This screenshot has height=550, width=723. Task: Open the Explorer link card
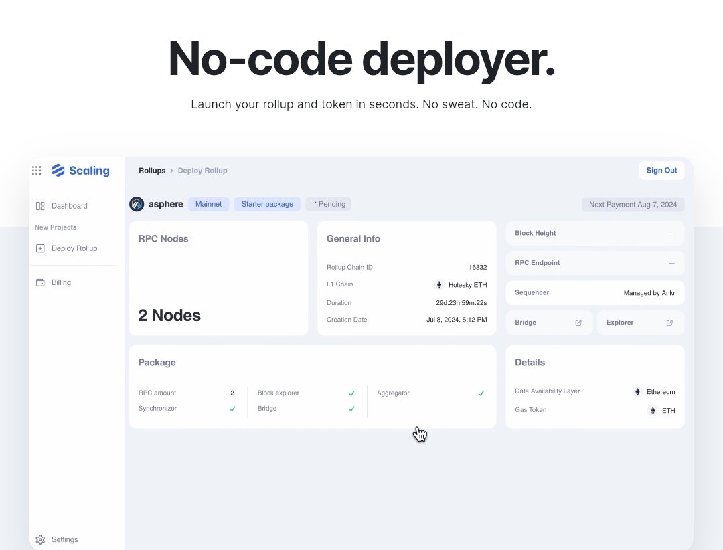pyautogui.click(x=641, y=323)
